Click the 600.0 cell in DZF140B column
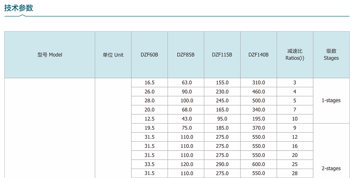The height and width of the screenshot is (178, 354). coord(258,164)
